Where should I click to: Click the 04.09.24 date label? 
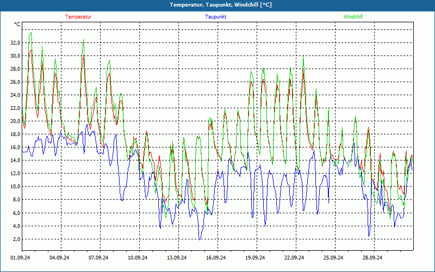(x=59, y=257)
